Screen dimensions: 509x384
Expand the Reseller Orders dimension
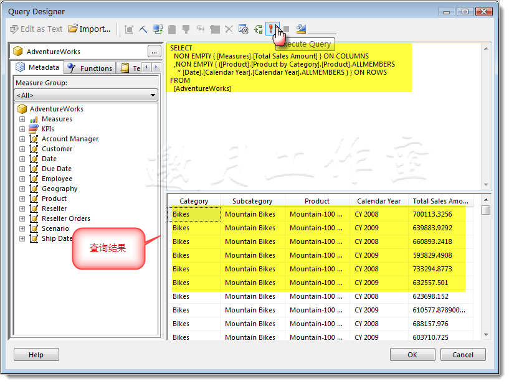tap(22, 218)
